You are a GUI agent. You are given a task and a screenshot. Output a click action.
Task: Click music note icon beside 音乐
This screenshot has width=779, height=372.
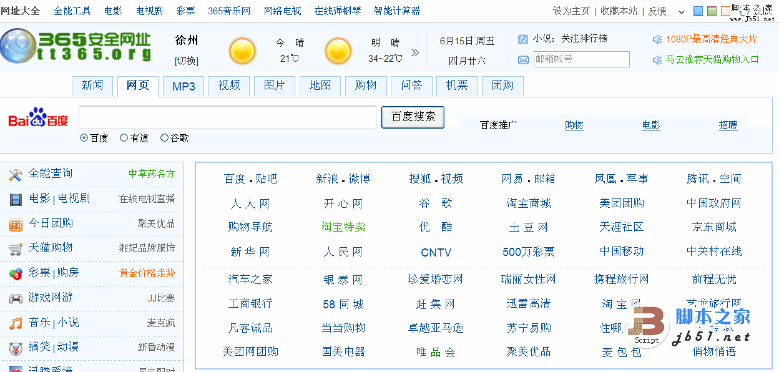pyautogui.click(x=16, y=323)
